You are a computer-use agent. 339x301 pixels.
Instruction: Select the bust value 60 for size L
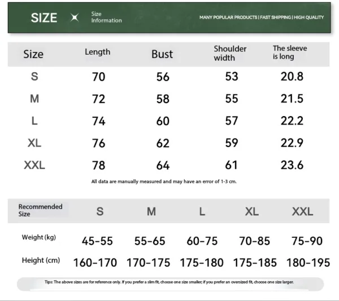pyautogui.click(x=163, y=121)
